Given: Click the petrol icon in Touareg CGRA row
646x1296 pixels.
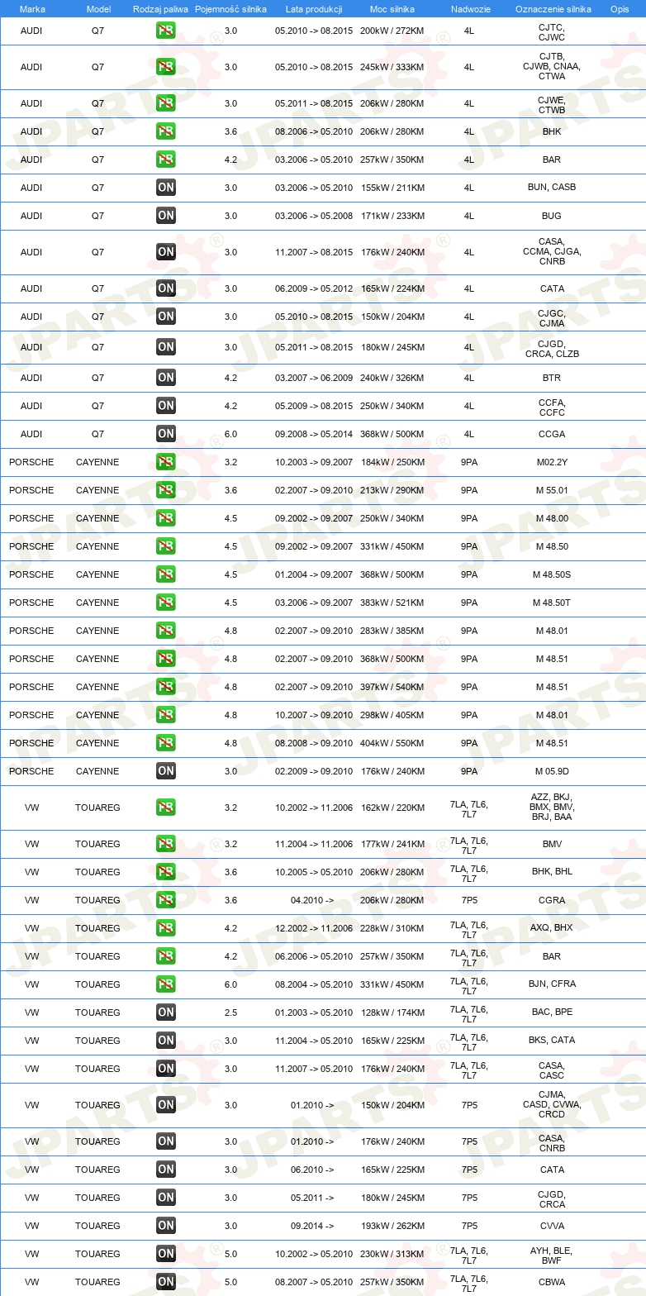Looking at the screenshot, I should click(x=166, y=900).
